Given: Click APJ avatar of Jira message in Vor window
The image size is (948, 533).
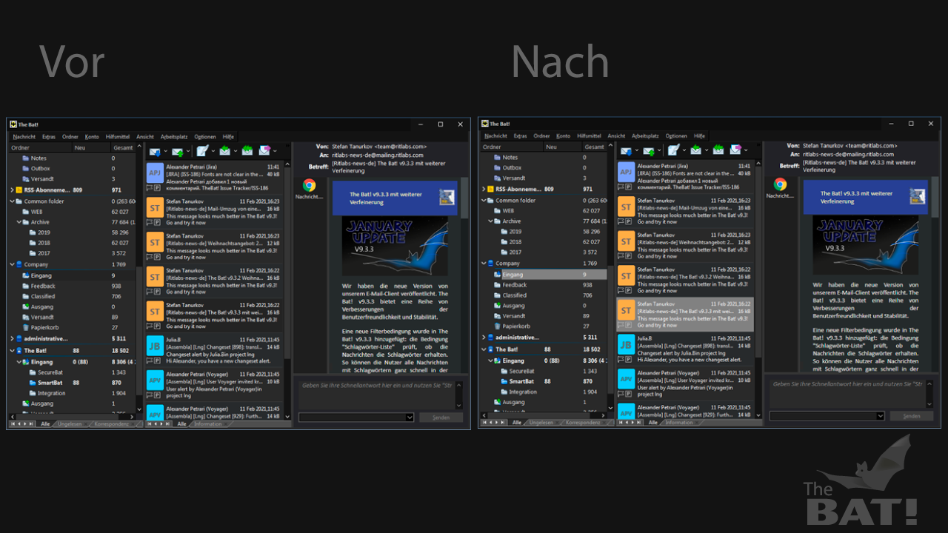Looking at the screenshot, I should point(155,174).
